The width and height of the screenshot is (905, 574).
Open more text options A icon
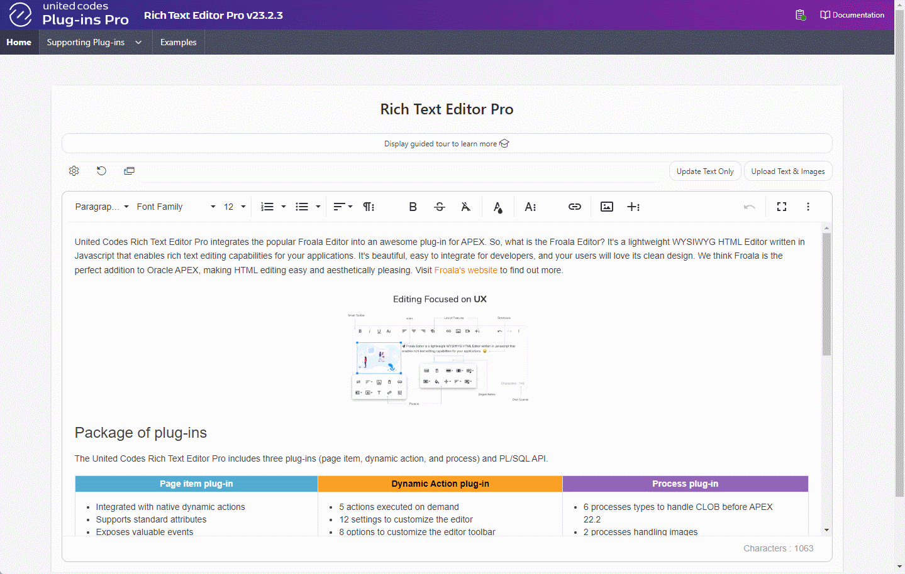click(x=531, y=207)
